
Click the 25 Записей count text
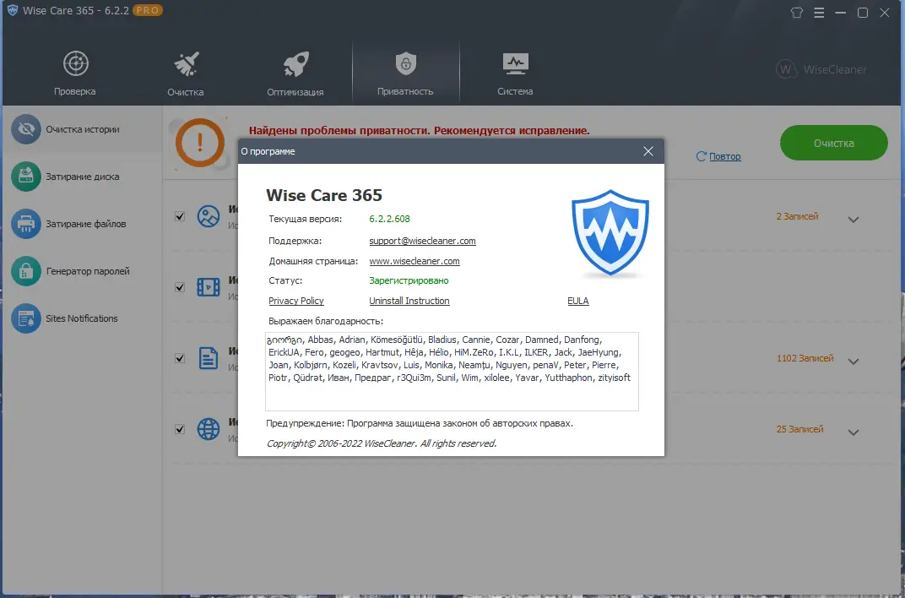(x=799, y=429)
